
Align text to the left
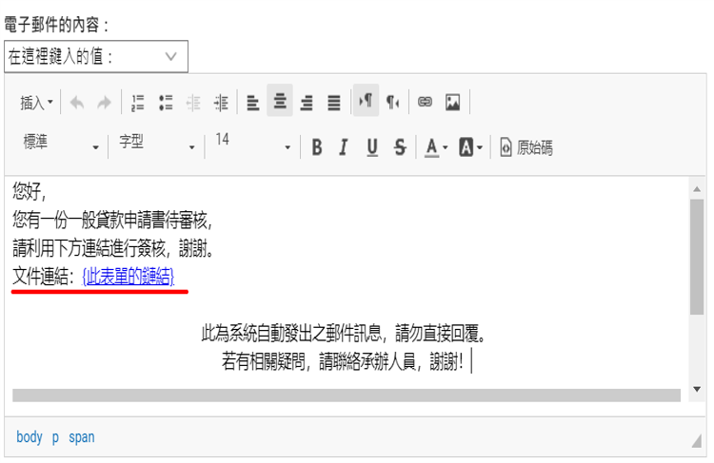pos(252,103)
